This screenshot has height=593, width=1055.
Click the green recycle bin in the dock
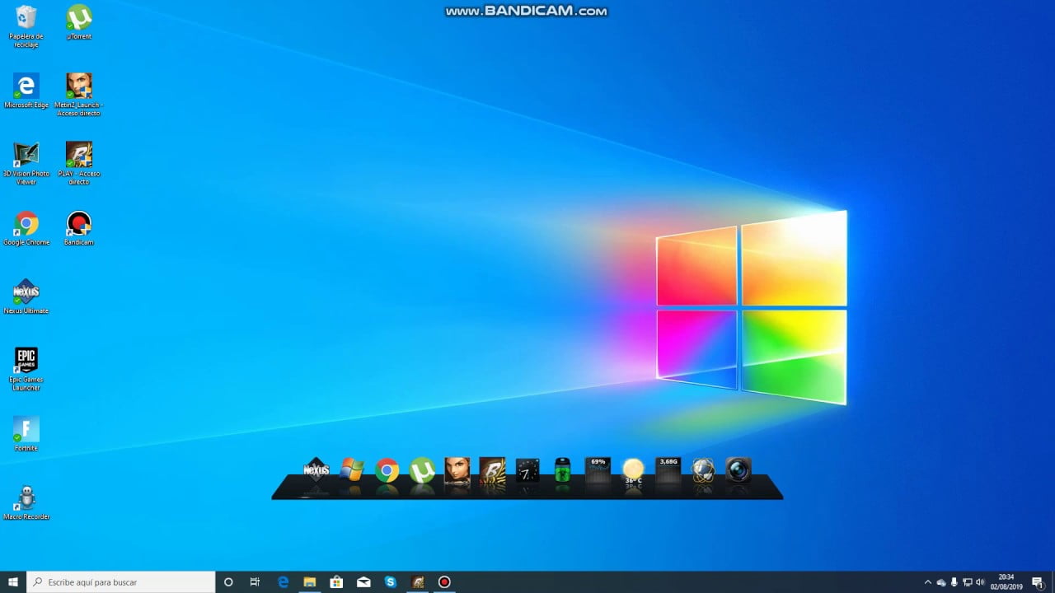562,470
